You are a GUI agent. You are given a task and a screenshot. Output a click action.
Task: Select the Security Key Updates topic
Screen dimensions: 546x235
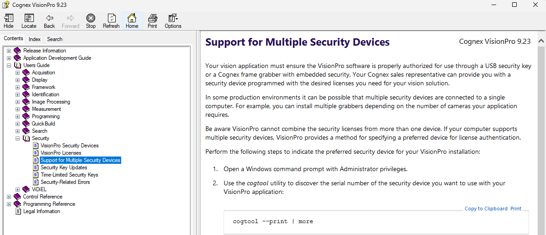(64, 167)
